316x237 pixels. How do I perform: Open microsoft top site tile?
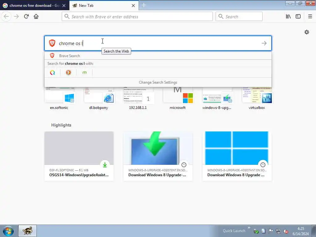[177, 98]
